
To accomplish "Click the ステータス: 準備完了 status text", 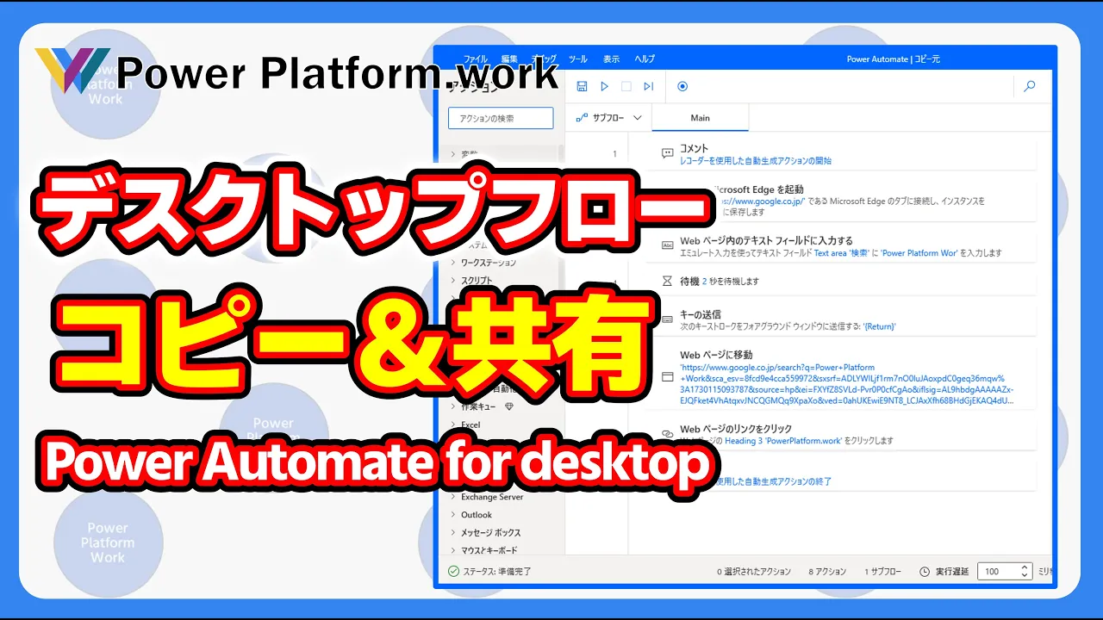I will click(497, 571).
